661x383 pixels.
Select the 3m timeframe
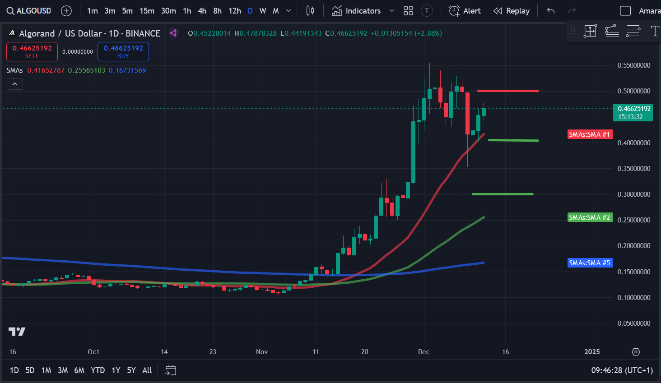[x=110, y=11]
